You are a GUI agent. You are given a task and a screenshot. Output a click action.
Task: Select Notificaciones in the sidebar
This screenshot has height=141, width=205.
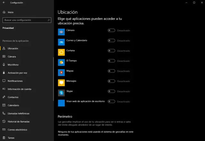click(15, 81)
